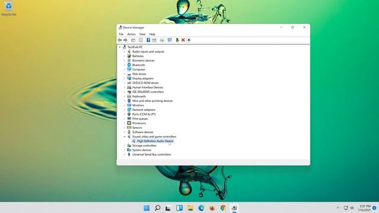379x213 pixels.
Task: Select the High Definition Audio Device label
Action: tap(155, 141)
